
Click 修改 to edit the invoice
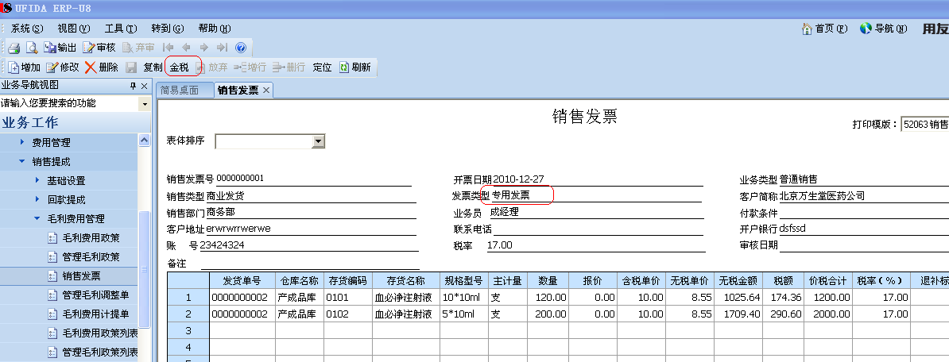pos(63,67)
